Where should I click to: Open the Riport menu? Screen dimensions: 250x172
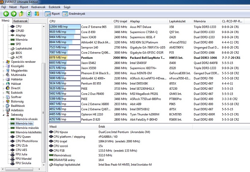point(24,7)
